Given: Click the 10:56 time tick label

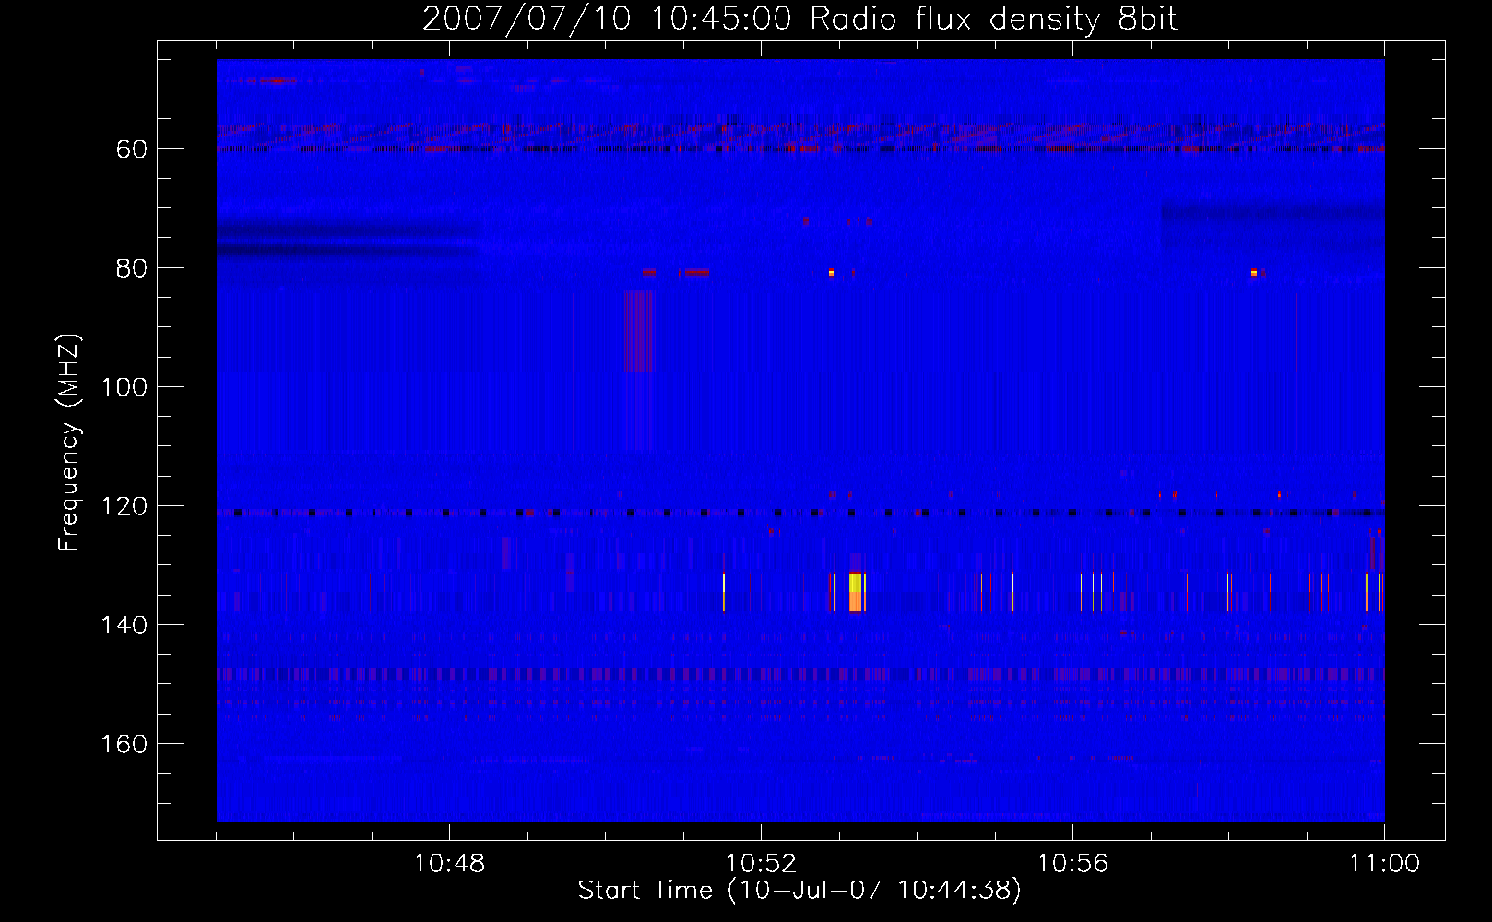Looking at the screenshot, I should [1072, 864].
